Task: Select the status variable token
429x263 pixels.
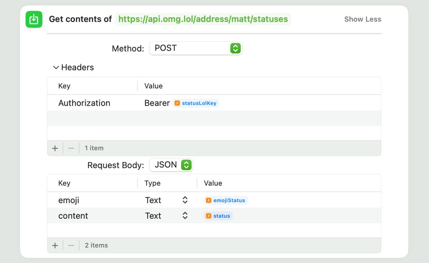Action: (x=218, y=216)
